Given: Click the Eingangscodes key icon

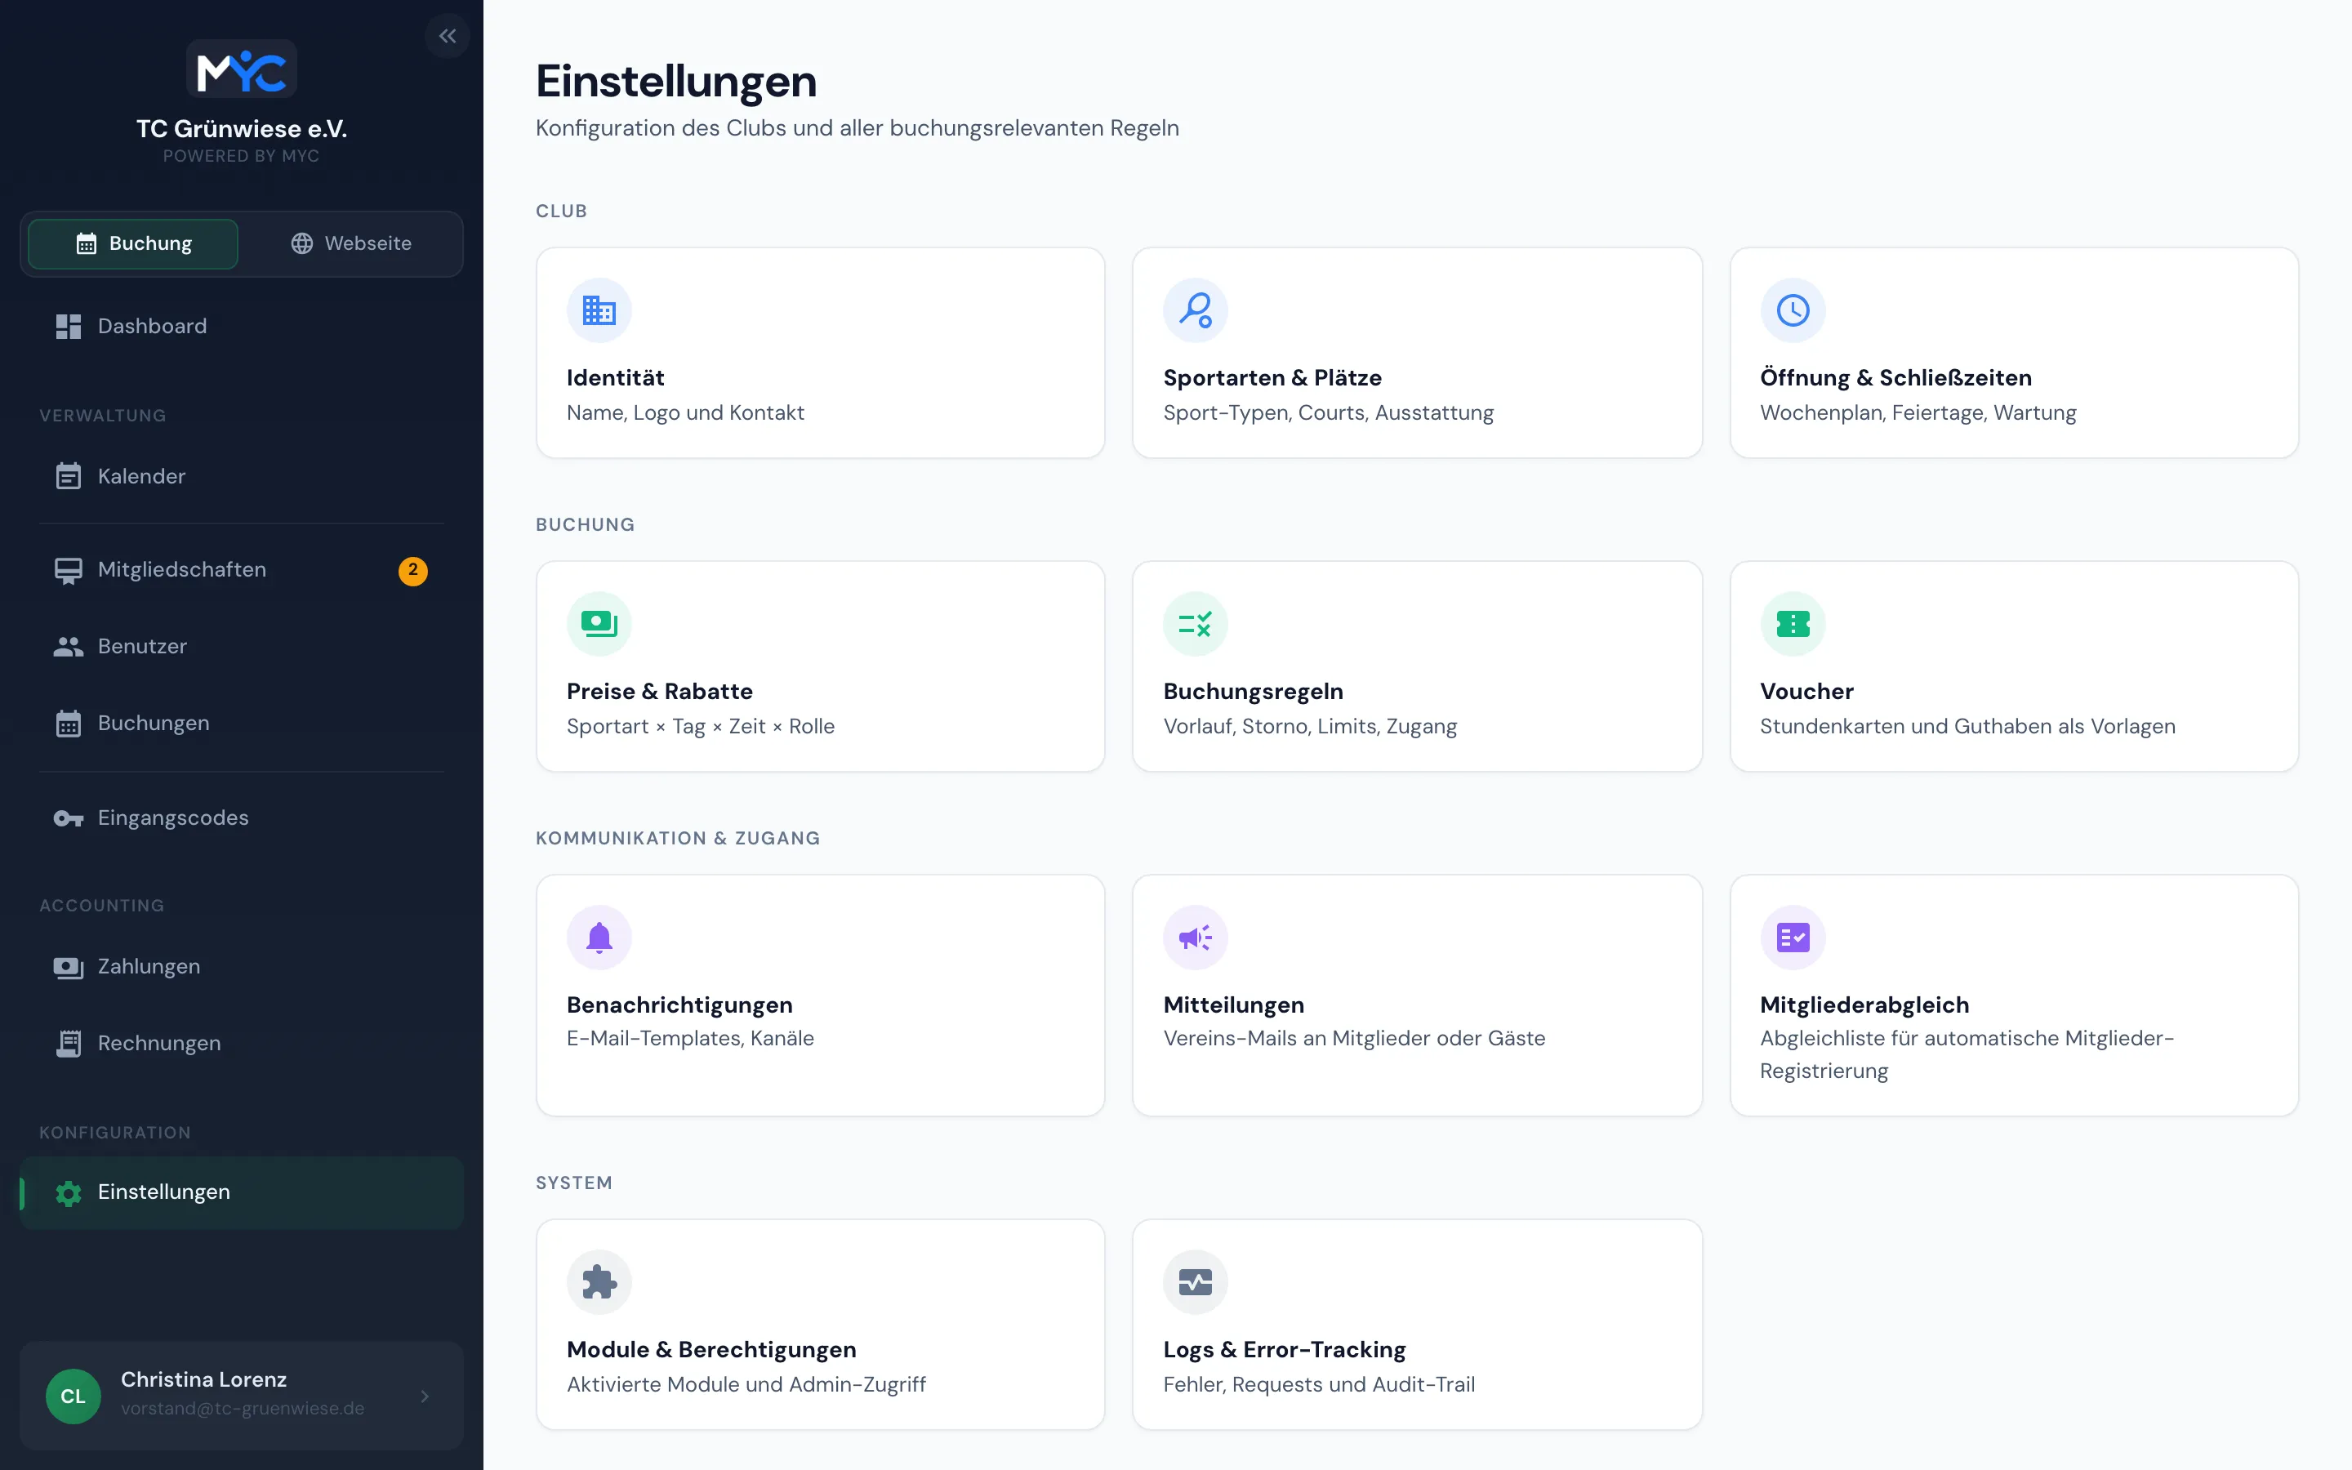Looking at the screenshot, I should (x=68, y=818).
